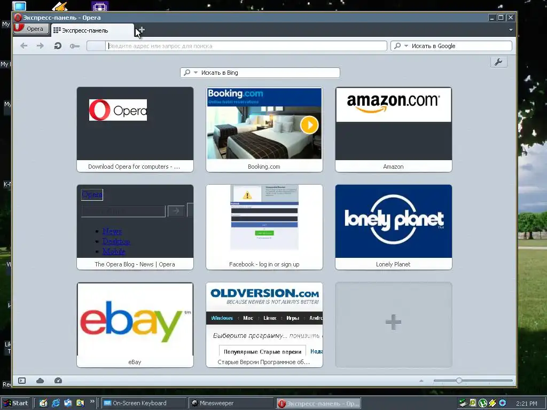Switch to Minesweeper in taskbar
This screenshot has width=547, height=410.
coord(230,403)
